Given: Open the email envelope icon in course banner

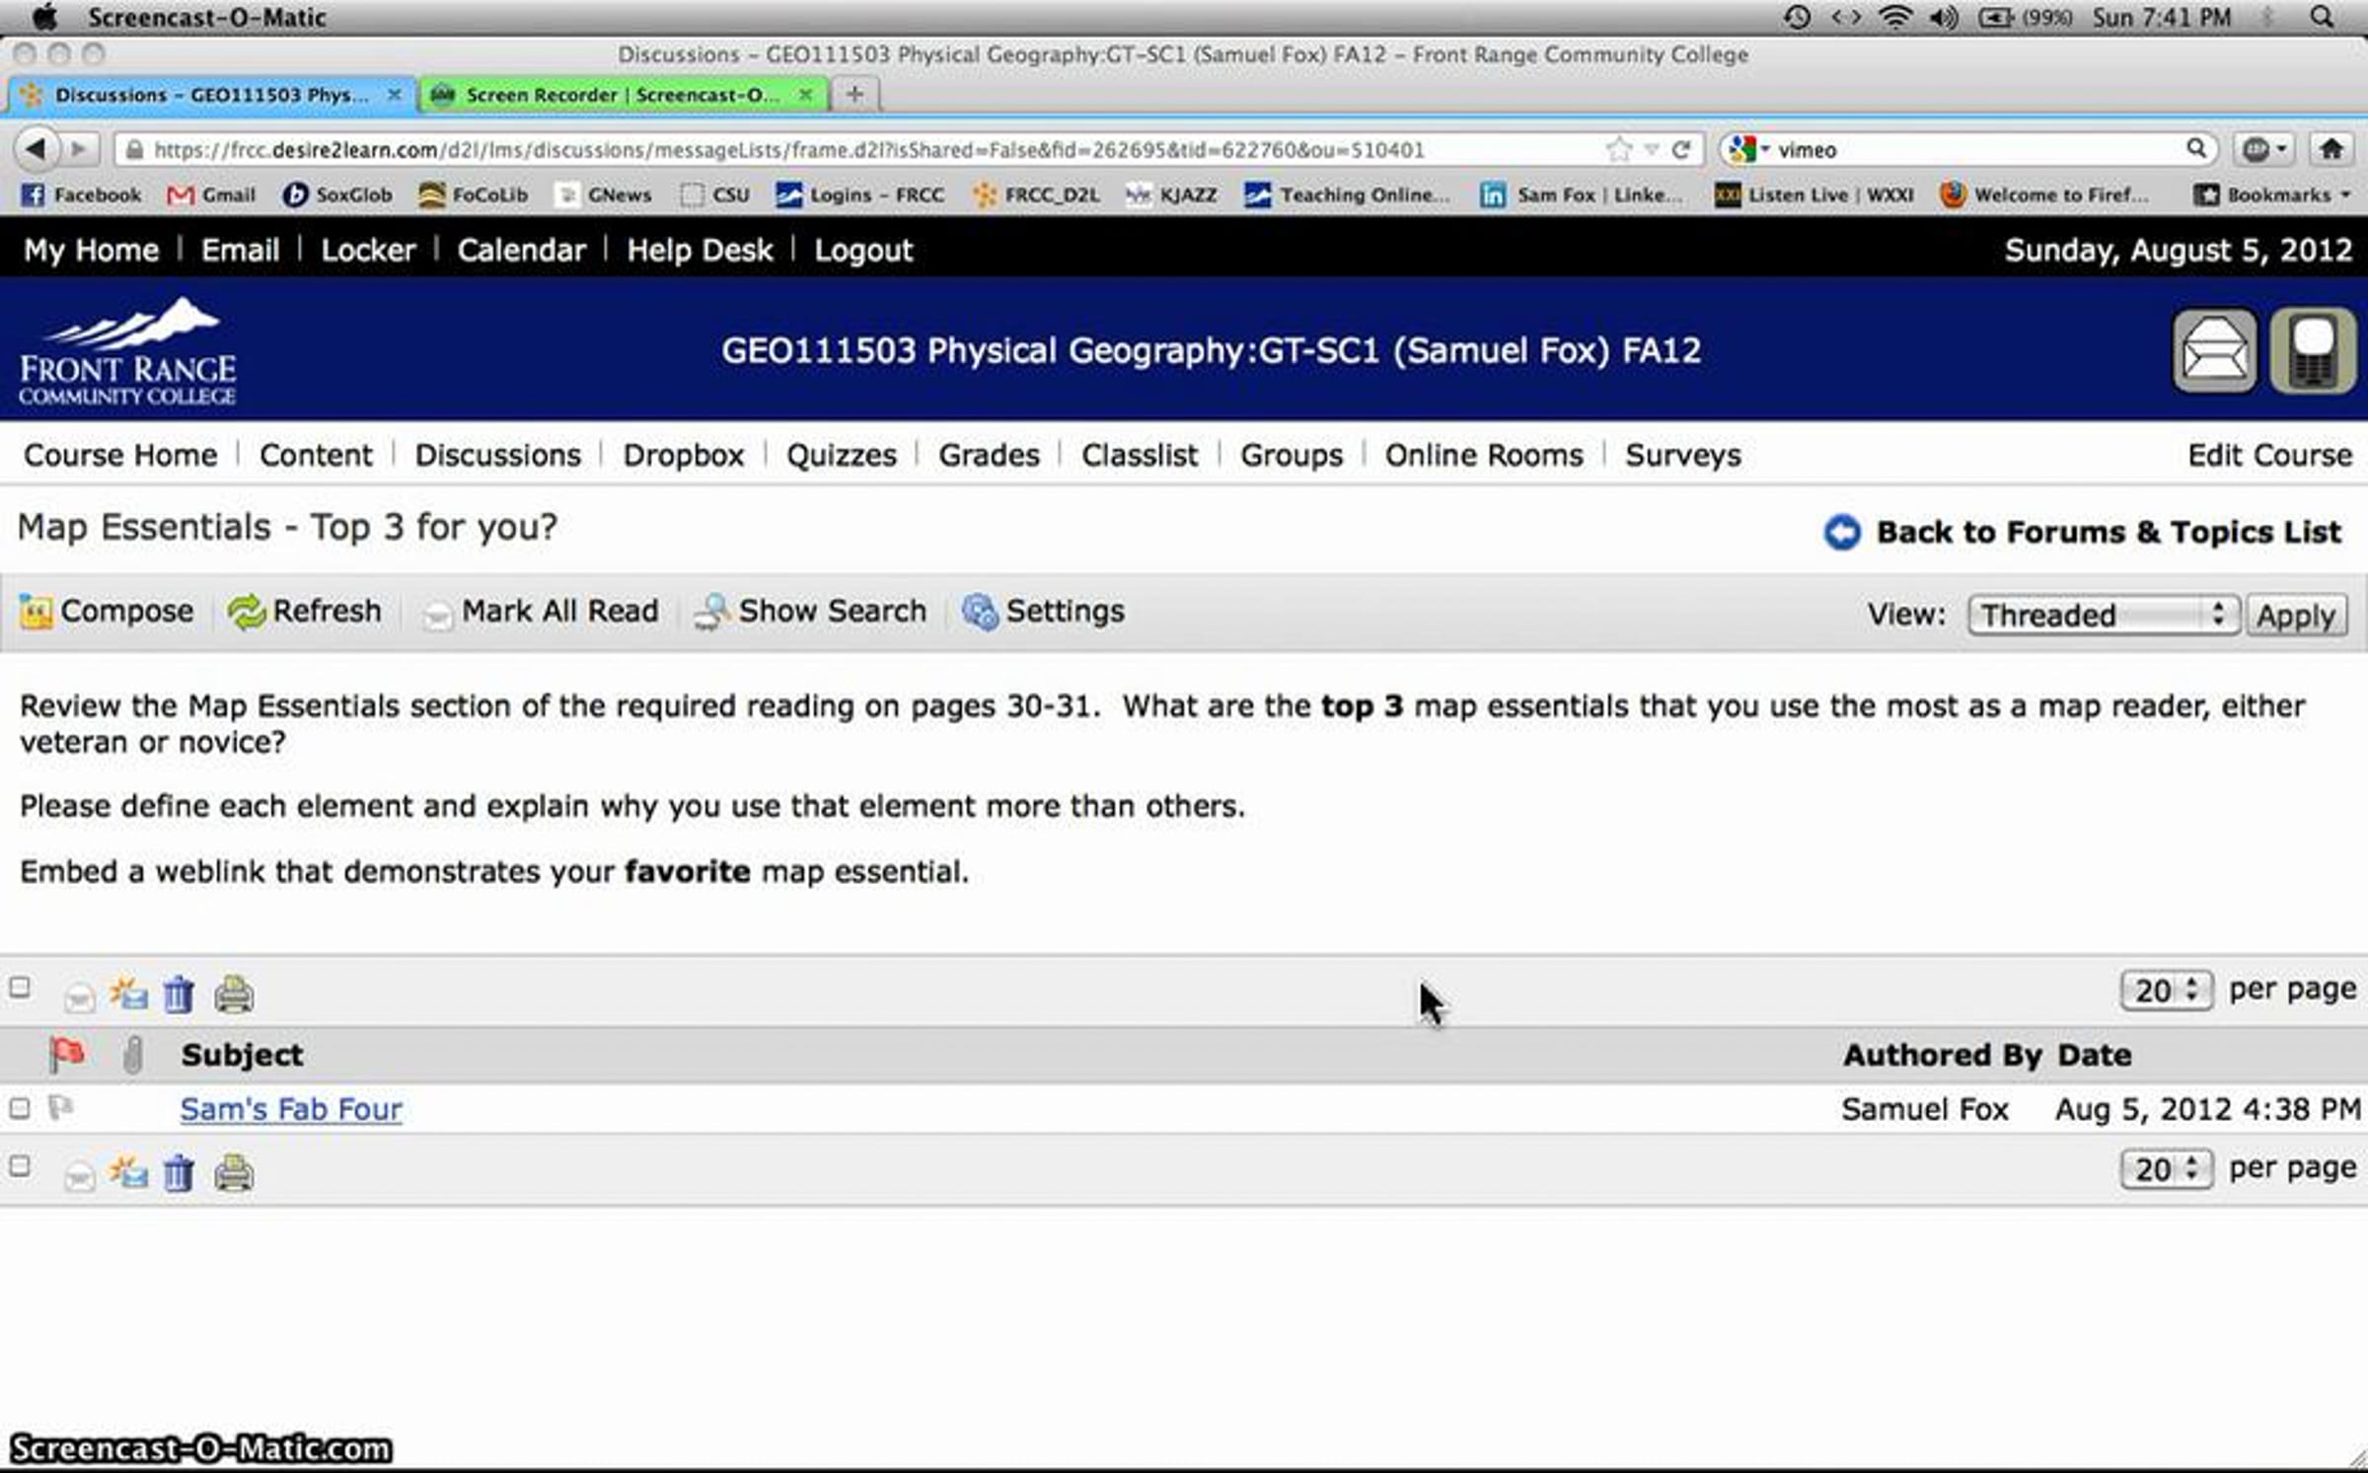Looking at the screenshot, I should coord(2215,351).
